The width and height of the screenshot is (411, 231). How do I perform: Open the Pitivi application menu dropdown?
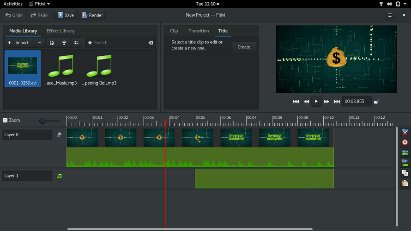pyautogui.click(x=39, y=4)
